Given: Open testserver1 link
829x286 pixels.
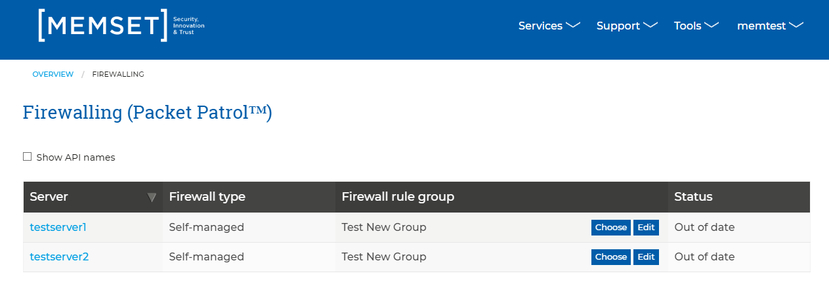Looking at the screenshot, I should (x=58, y=227).
